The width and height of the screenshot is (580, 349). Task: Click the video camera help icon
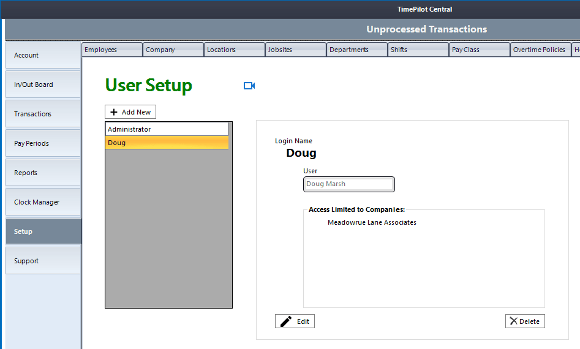(x=249, y=86)
